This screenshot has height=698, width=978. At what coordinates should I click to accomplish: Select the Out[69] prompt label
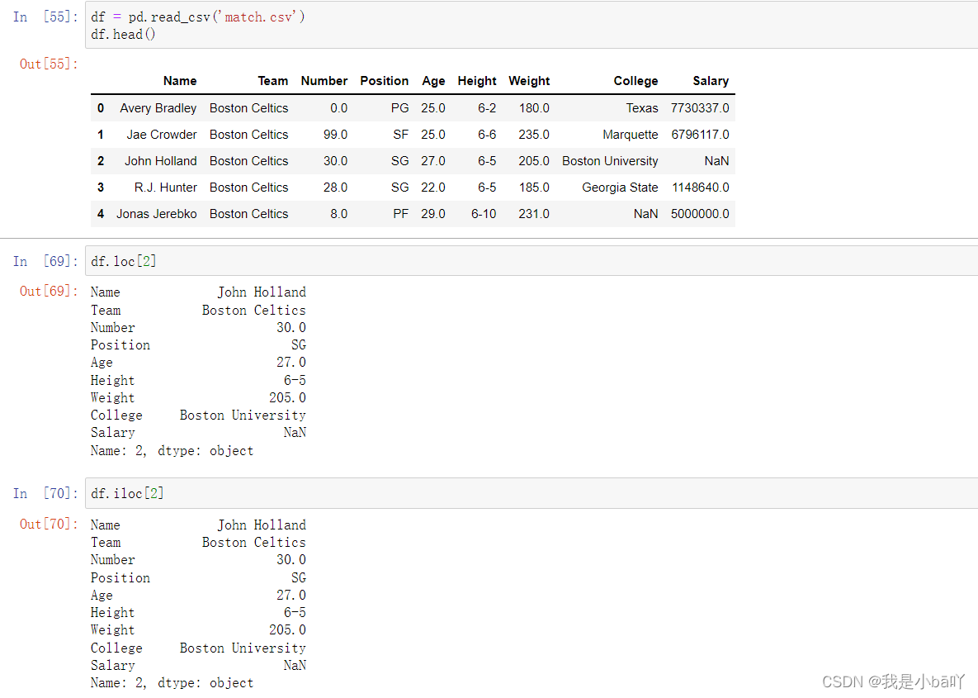click(x=50, y=291)
